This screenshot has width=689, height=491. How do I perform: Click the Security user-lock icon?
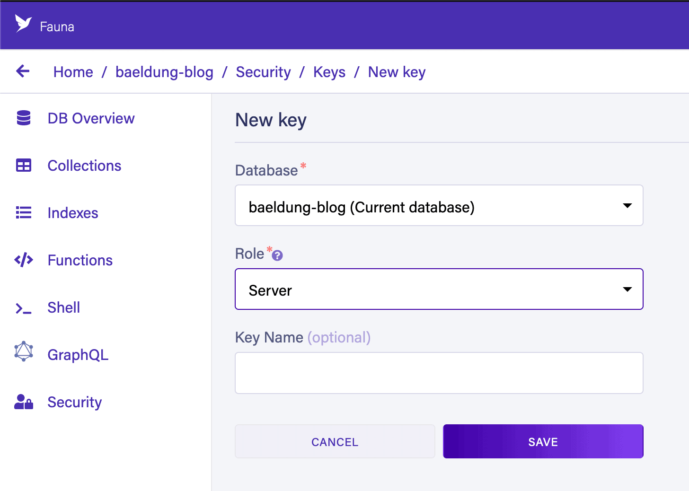click(24, 402)
